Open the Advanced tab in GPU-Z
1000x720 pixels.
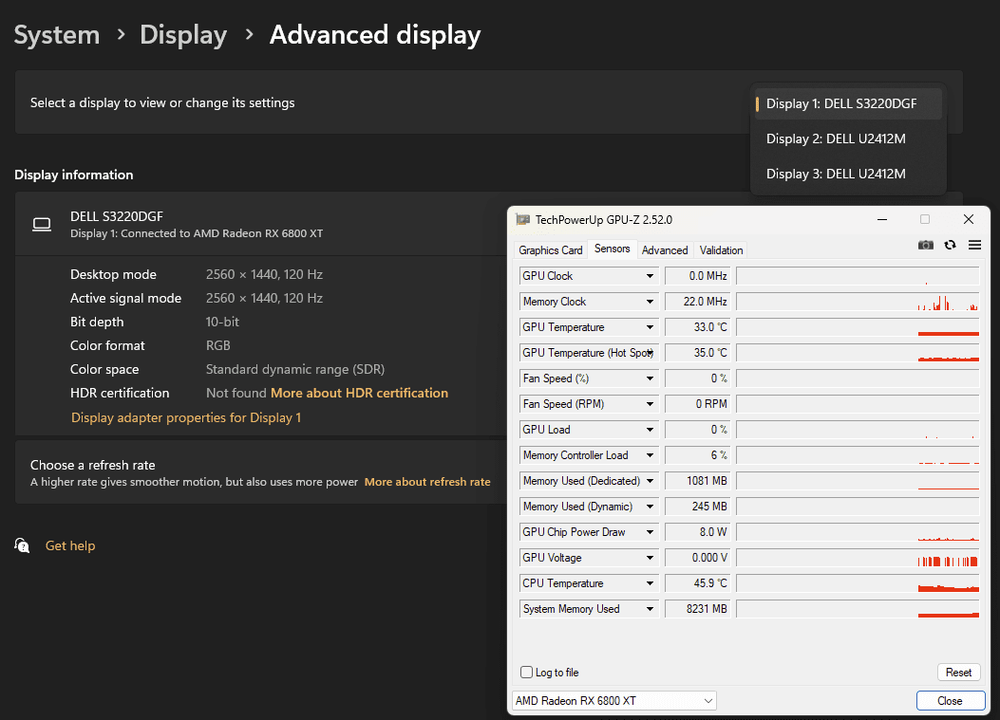(x=665, y=250)
